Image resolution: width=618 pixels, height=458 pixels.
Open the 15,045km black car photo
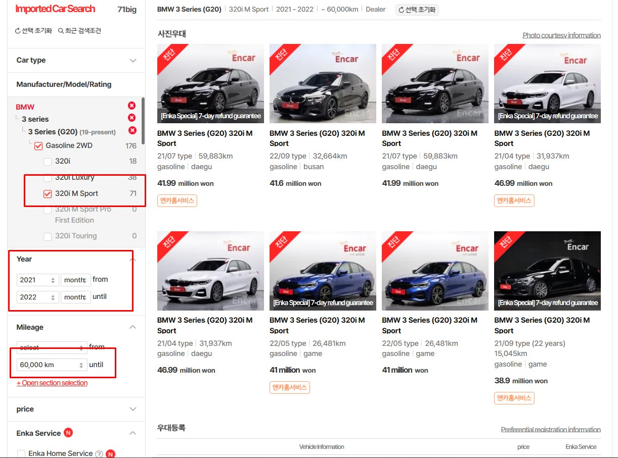[547, 271]
